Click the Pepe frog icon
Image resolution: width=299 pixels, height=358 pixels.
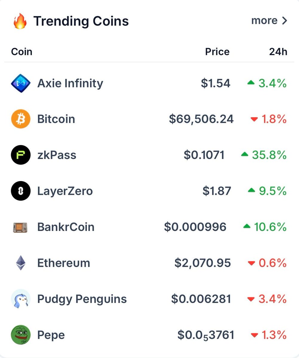[21, 335]
